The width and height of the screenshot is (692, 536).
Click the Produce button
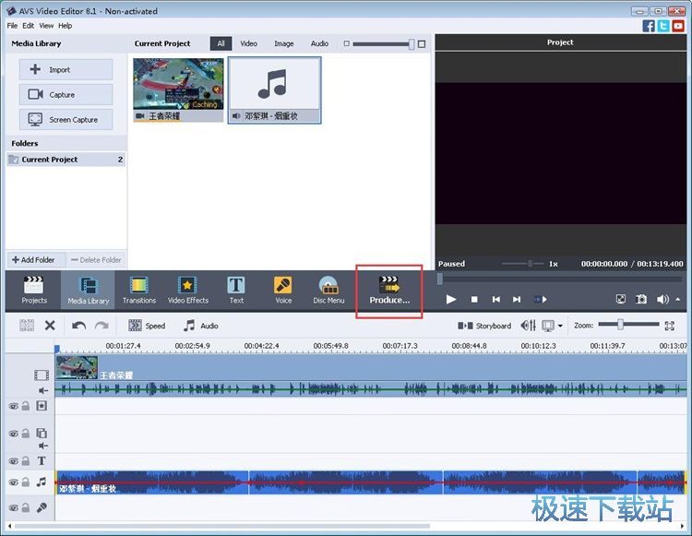pos(389,292)
